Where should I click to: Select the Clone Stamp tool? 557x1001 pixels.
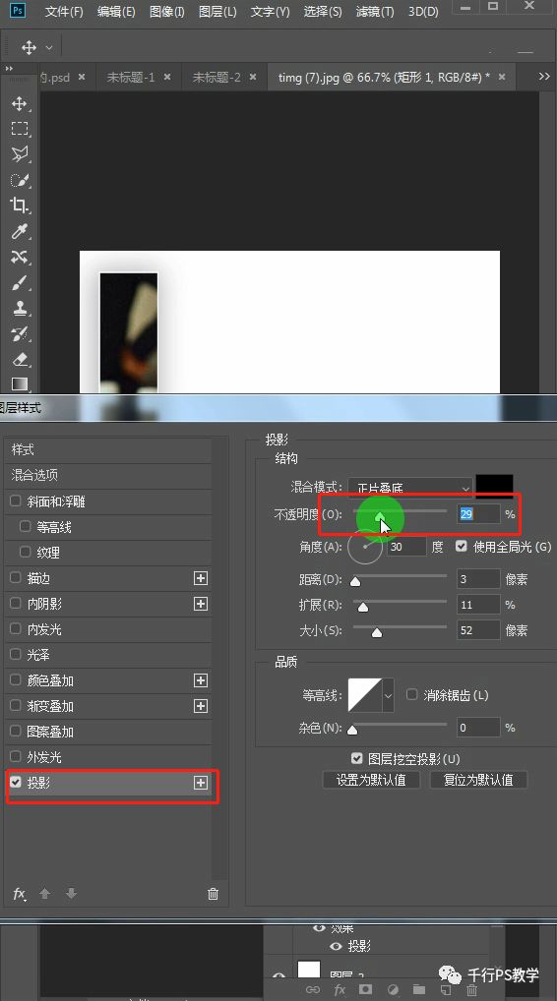[19, 308]
